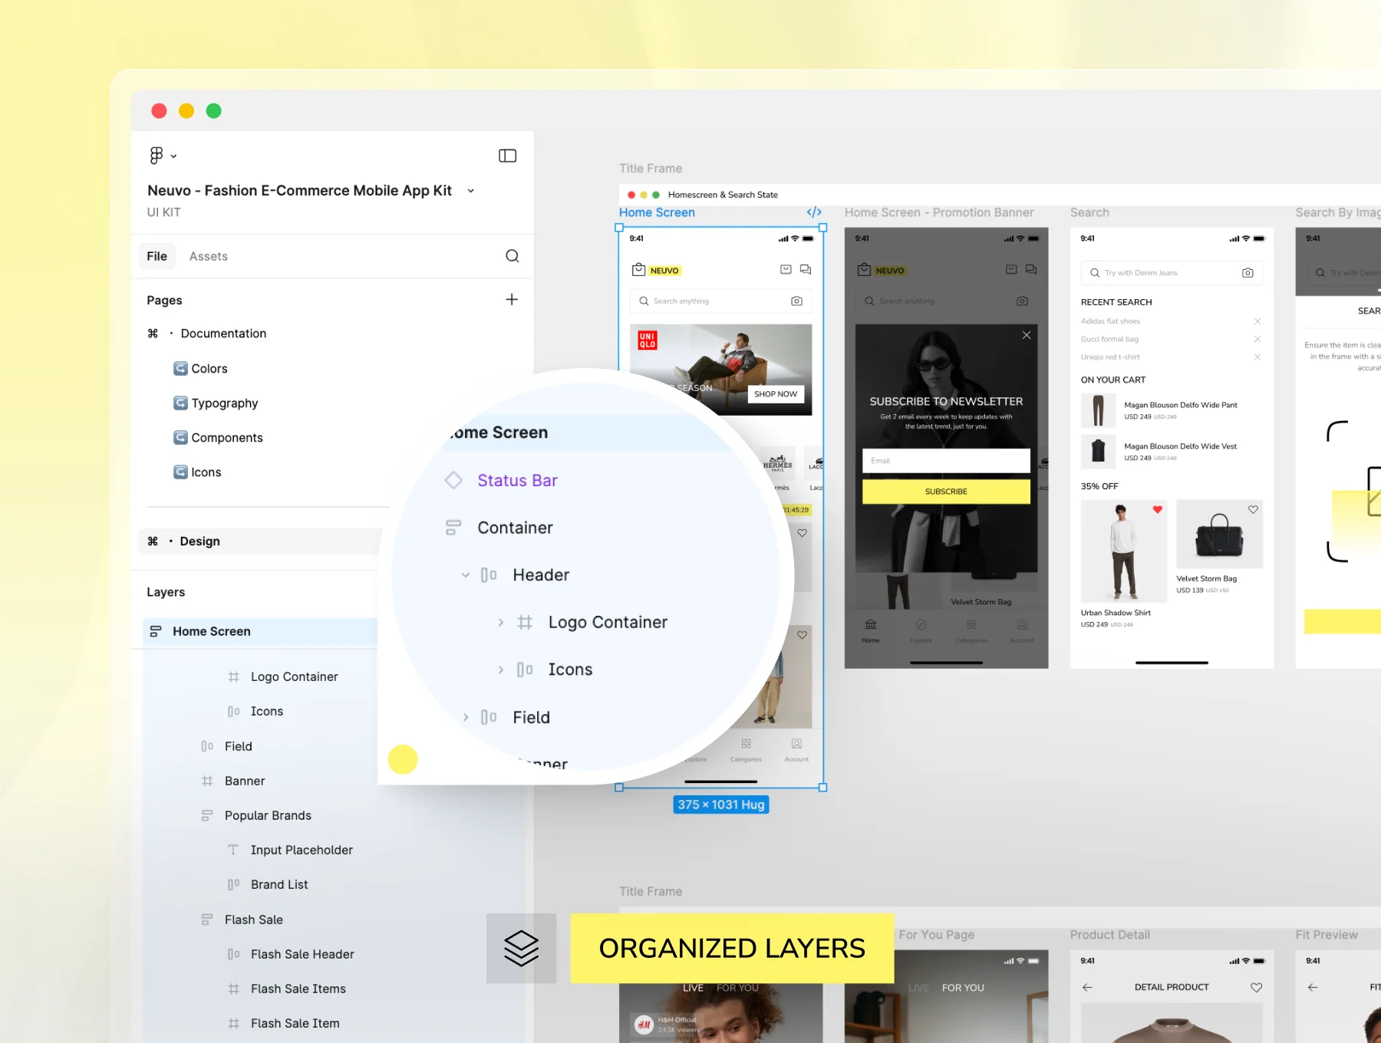
Task: Remove Uniqlo red t-shirt recent search
Action: (1257, 357)
